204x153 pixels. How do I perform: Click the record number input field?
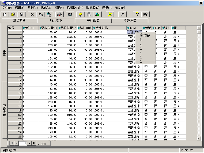click(x=23, y=143)
